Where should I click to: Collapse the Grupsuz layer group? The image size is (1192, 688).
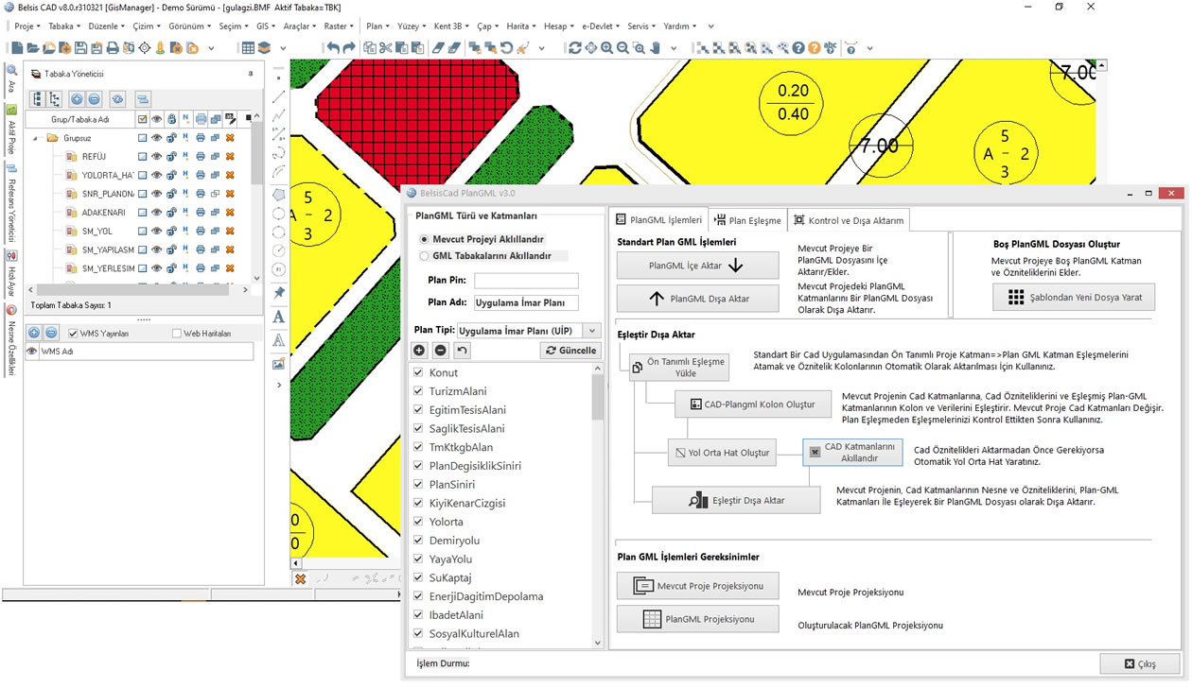click(x=36, y=138)
